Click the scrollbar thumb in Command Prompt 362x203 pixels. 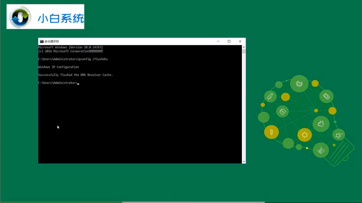click(244, 51)
